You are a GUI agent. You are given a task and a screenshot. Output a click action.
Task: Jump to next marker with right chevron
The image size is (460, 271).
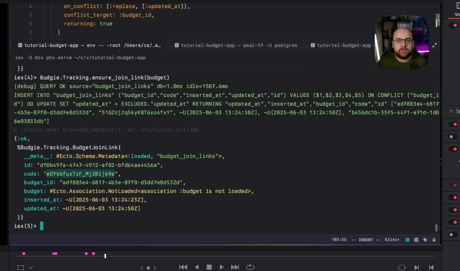tap(155, 268)
